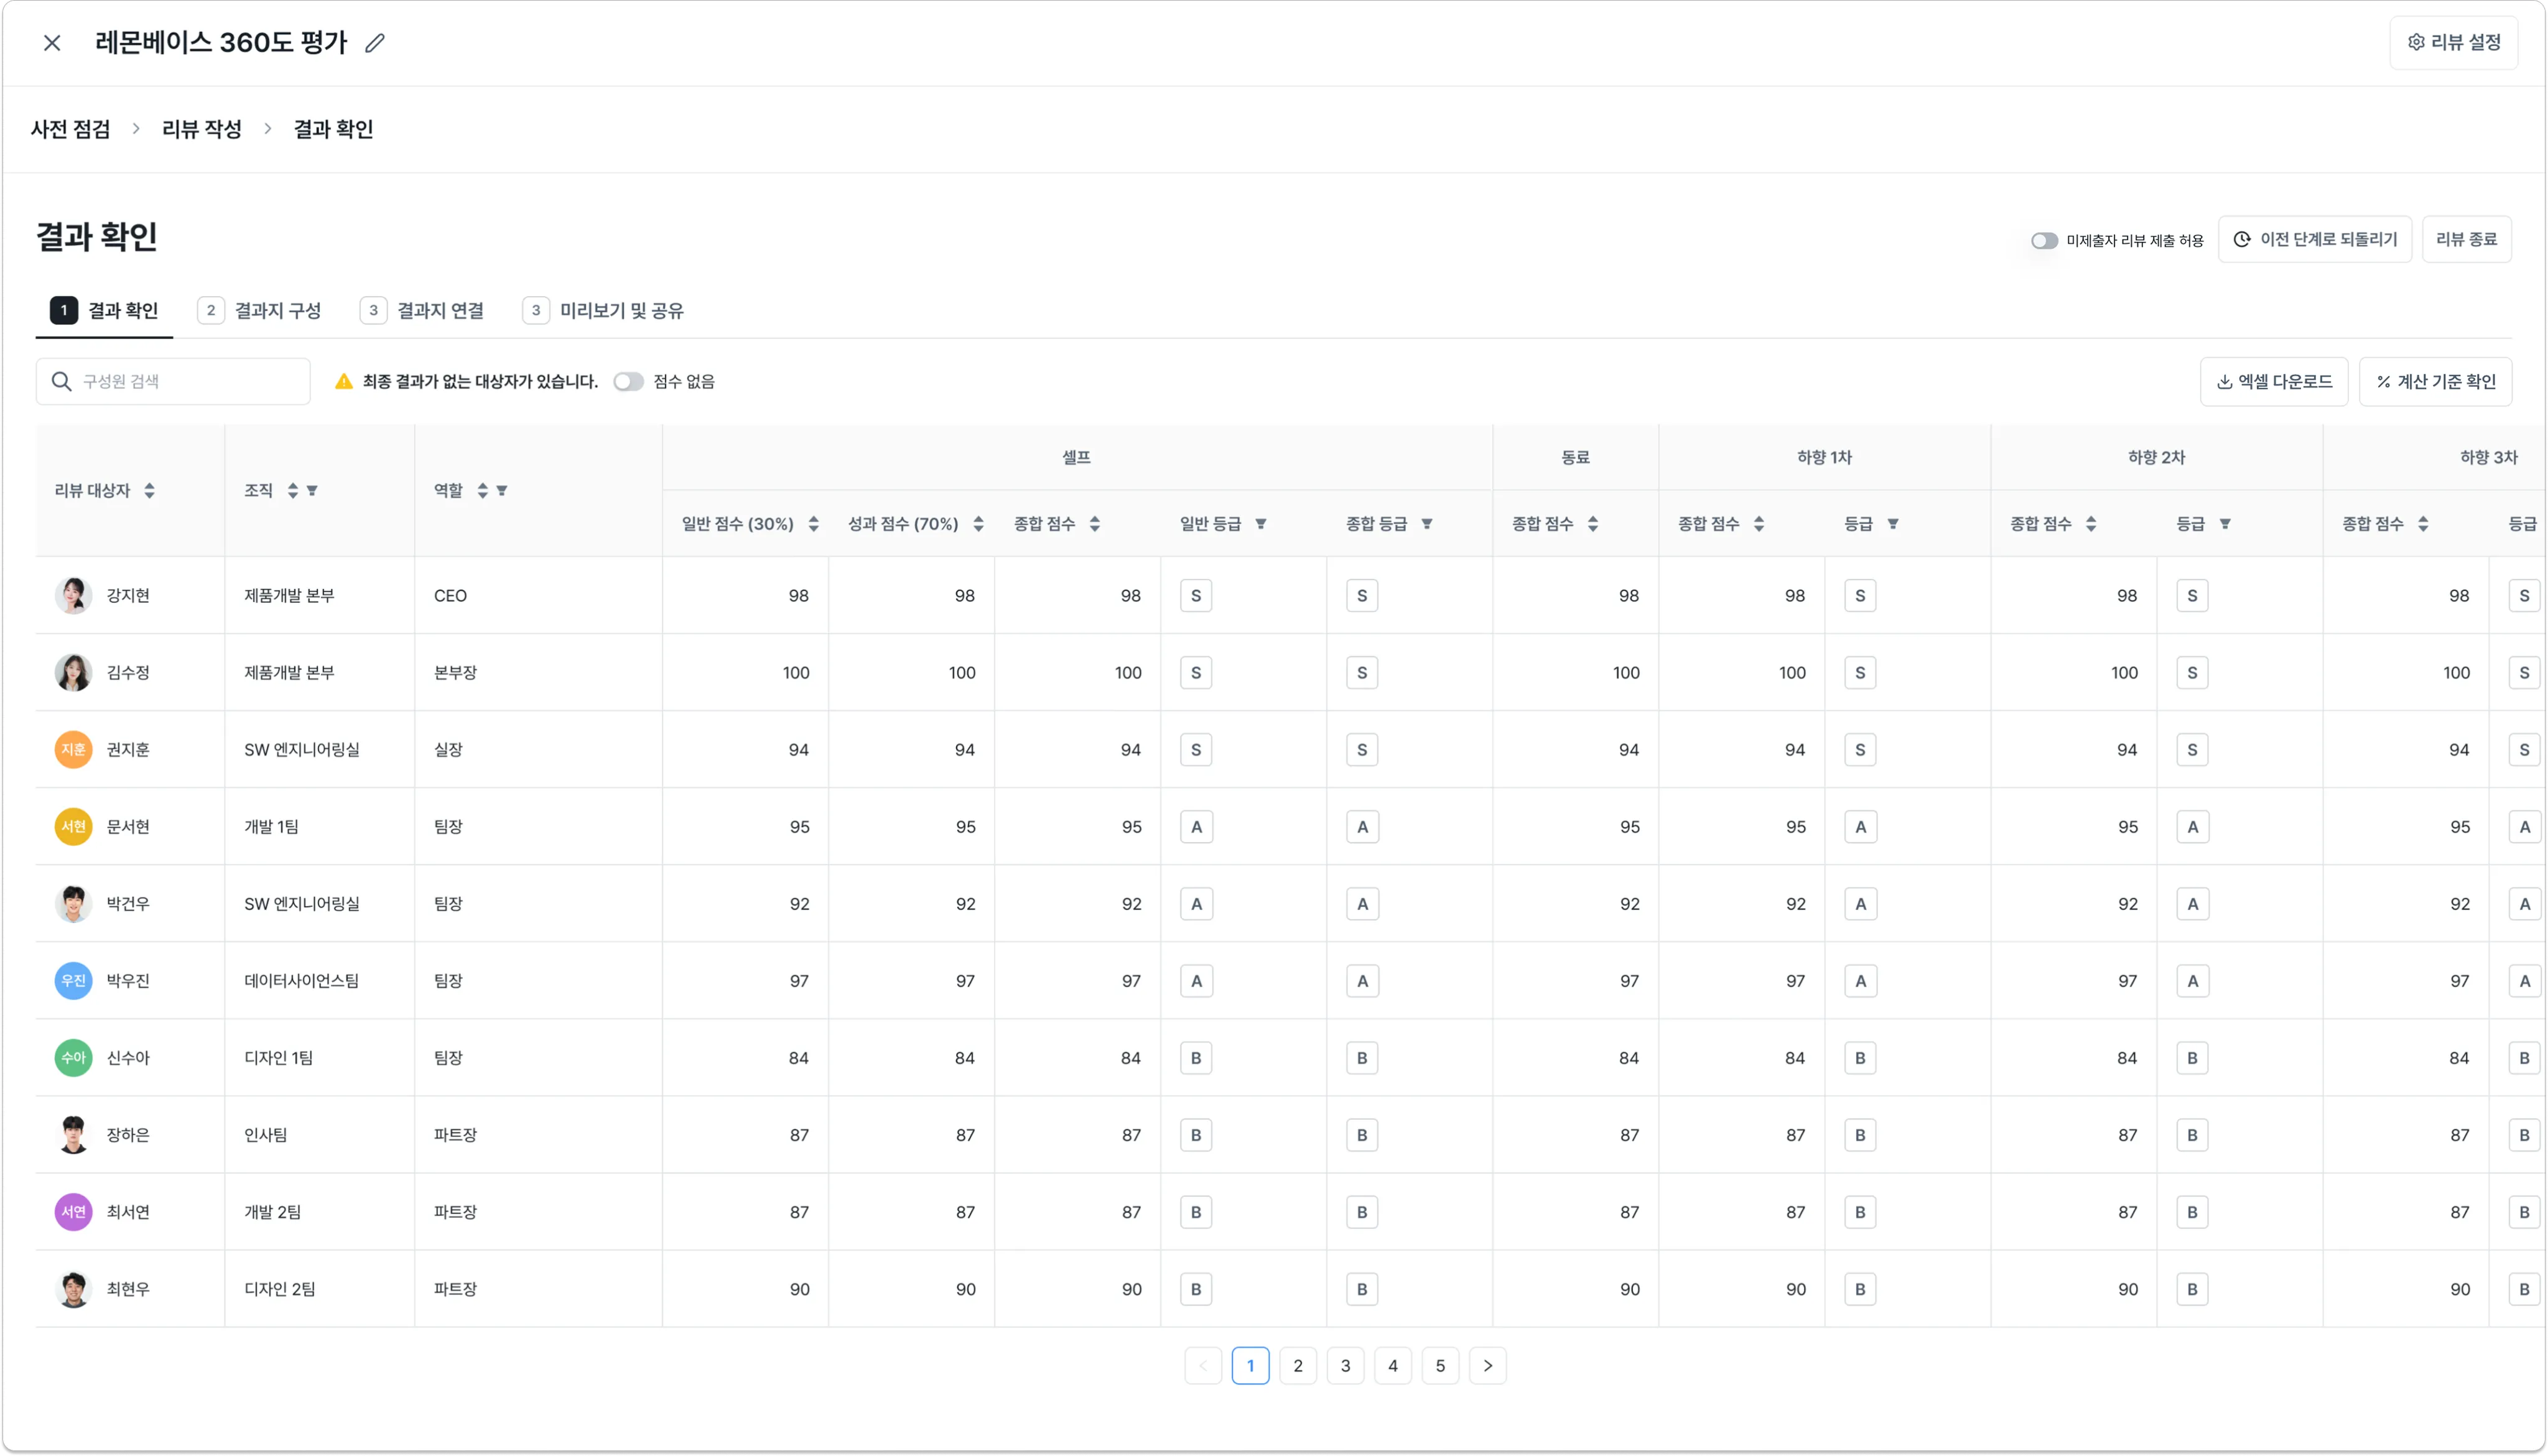Sort by 성과 점수 (70%) column
Image resolution: width=2548 pixels, height=1456 pixels.
click(x=979, y=524)
